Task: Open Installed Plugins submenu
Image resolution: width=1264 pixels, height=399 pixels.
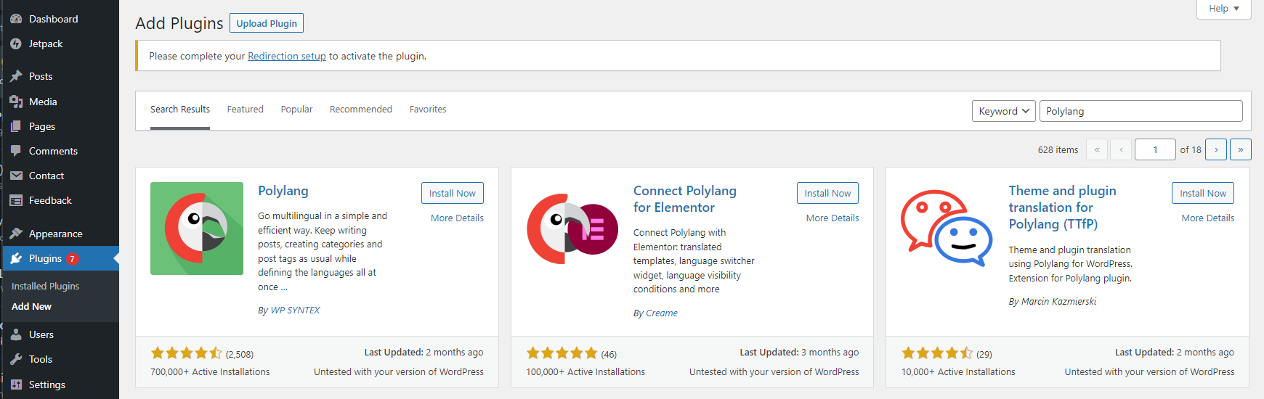Action: (45, 287)
